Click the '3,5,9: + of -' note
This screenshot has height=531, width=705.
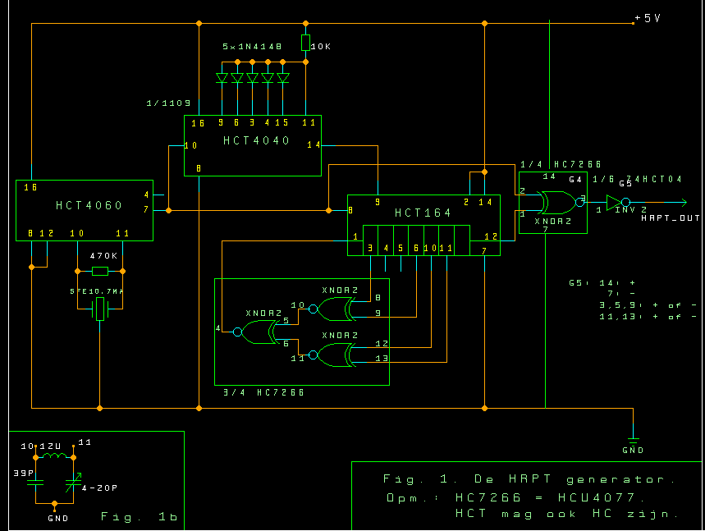[648, 305]
